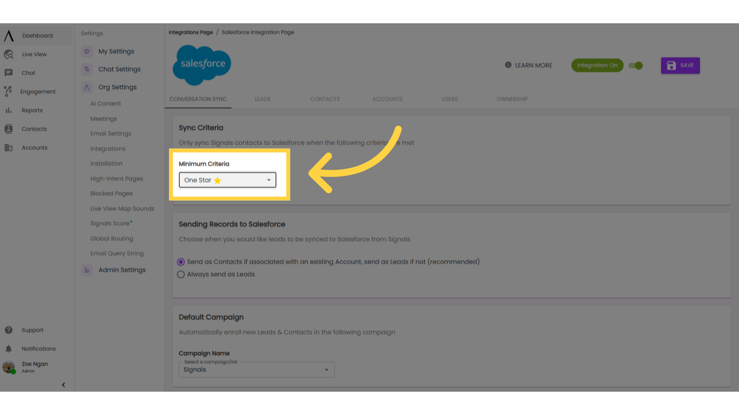The image size is (739, 415).
Task: Open Installation settings page
Action: point(106,164)
